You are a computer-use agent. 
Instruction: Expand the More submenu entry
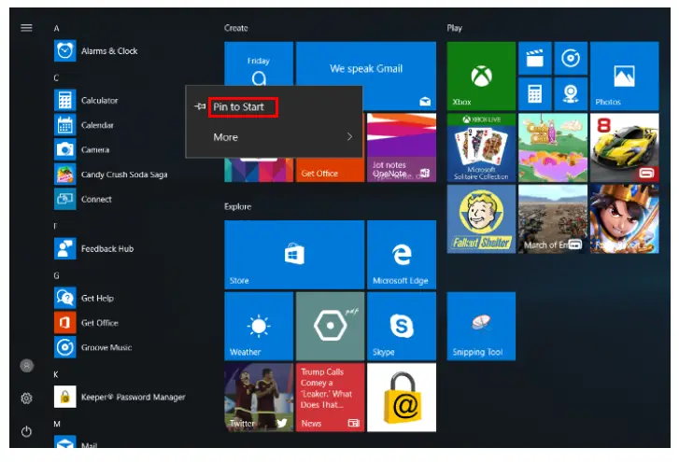coord(274,137)
